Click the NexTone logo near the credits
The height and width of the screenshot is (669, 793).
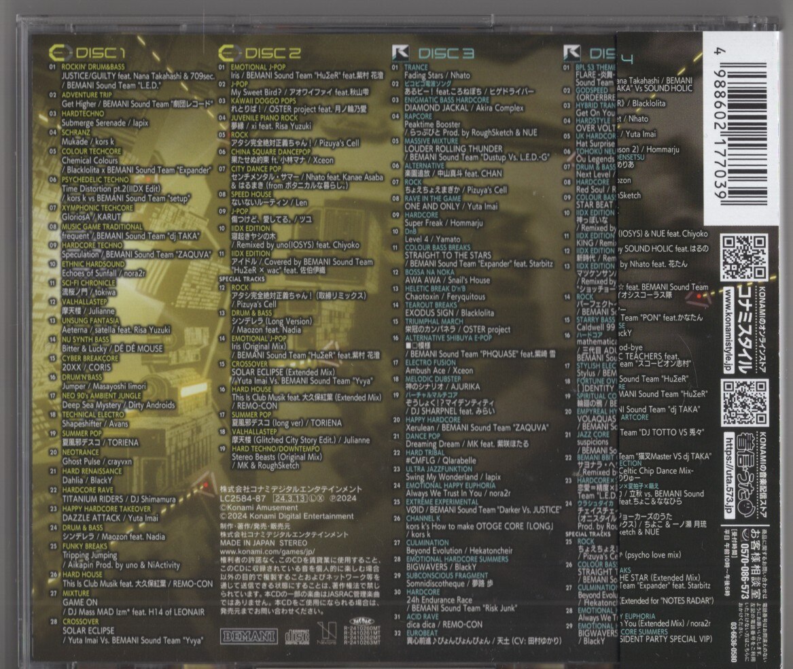327,634
